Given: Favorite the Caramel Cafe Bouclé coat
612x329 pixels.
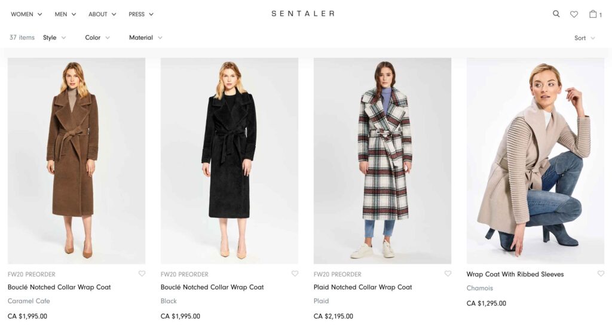Looking at the screenshot, I should point(142,274).
